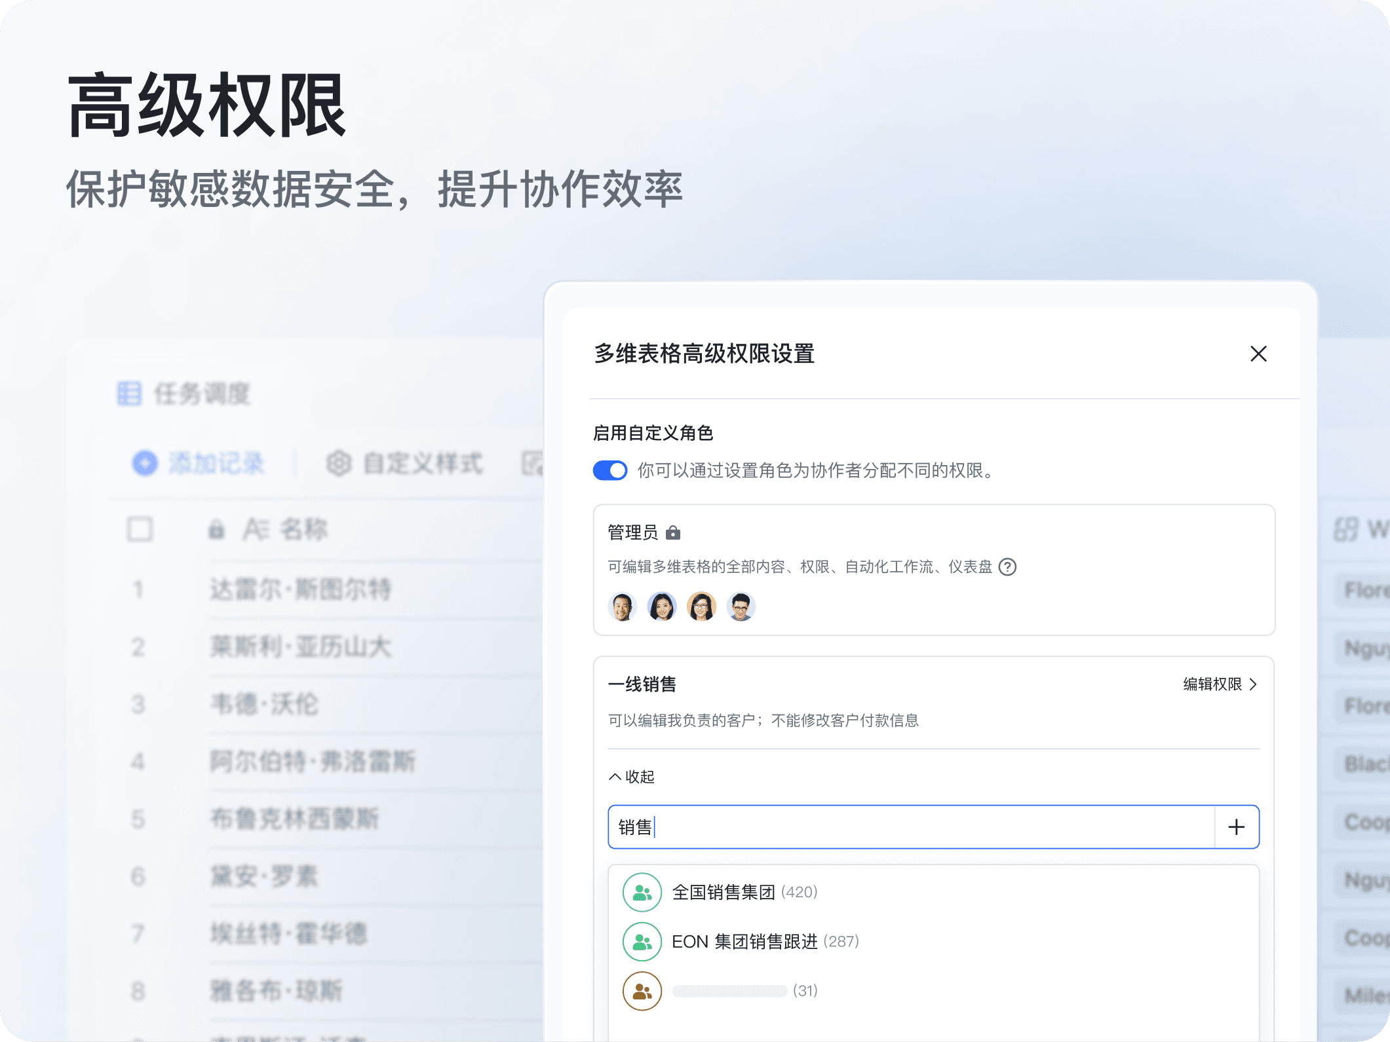Screen dimensions: 1390x1042
Task: Collapse the member list via 收起
Action: coord(632,777)
